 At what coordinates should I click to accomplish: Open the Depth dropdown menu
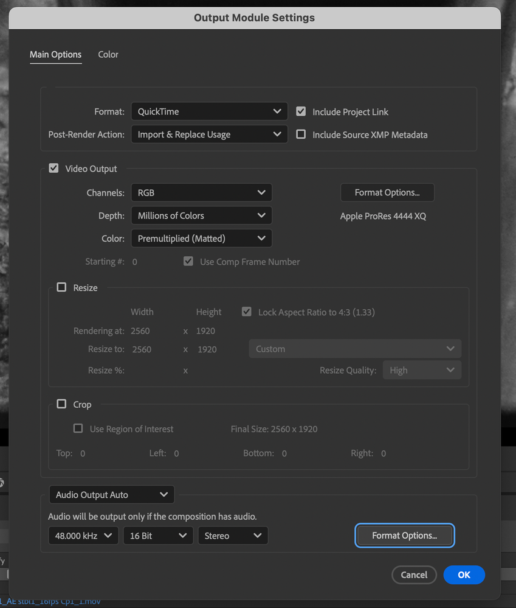tap(201, 215)
